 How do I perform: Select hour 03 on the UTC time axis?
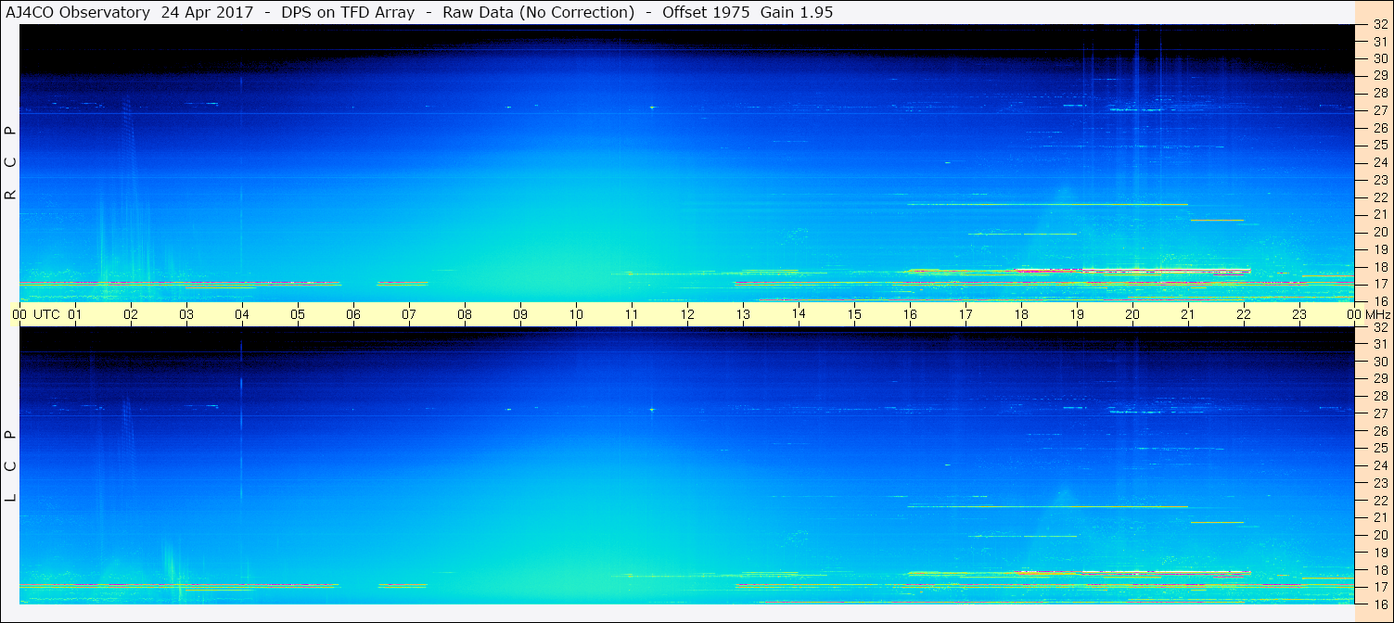(186, 314)
